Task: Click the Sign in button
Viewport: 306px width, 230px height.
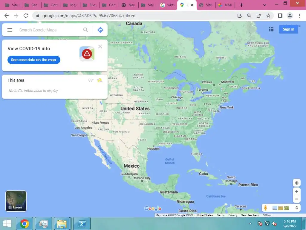Action: (288, 29)
